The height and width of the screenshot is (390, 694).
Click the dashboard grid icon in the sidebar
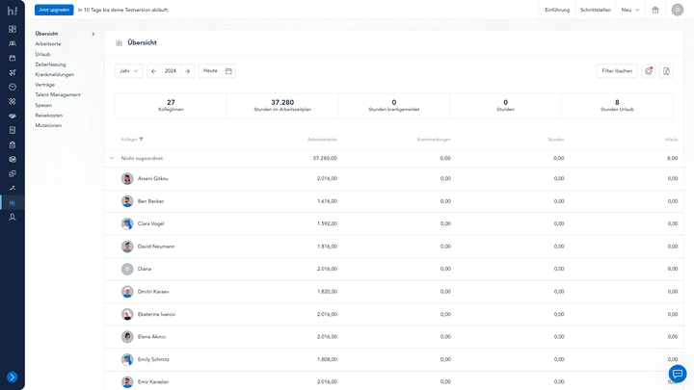[13, 29]
